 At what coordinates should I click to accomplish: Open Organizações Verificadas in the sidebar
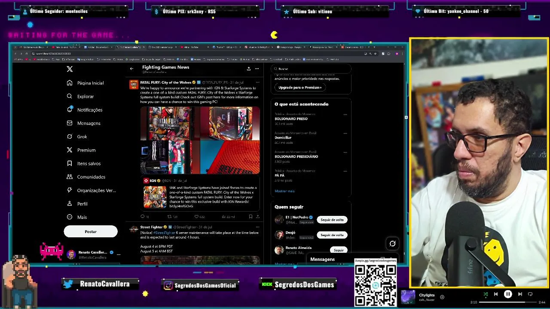(92, 190)
